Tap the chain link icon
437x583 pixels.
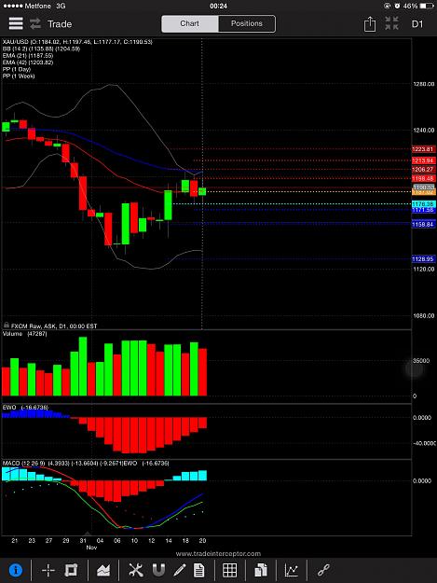(323, 570)
